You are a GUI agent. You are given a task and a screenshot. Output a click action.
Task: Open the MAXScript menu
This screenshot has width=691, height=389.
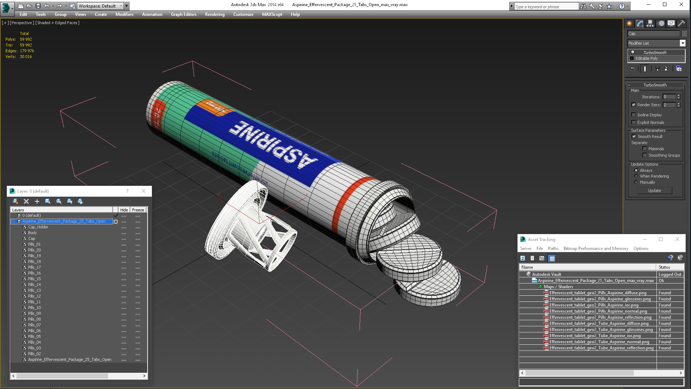coord(272,14)
